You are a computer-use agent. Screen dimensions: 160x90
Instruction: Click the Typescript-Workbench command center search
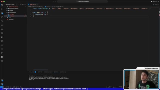pyautogui.click(x=82, y=1)
